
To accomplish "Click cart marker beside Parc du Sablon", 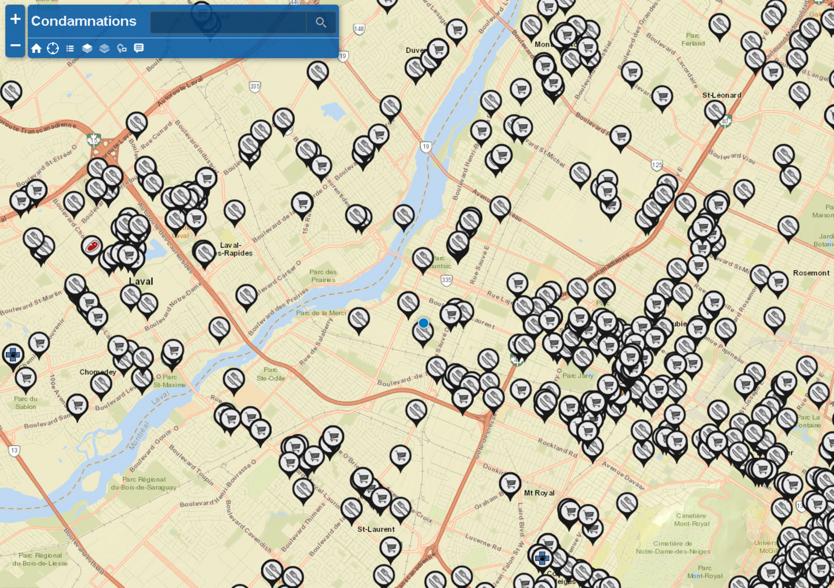I will click(26, 378).
